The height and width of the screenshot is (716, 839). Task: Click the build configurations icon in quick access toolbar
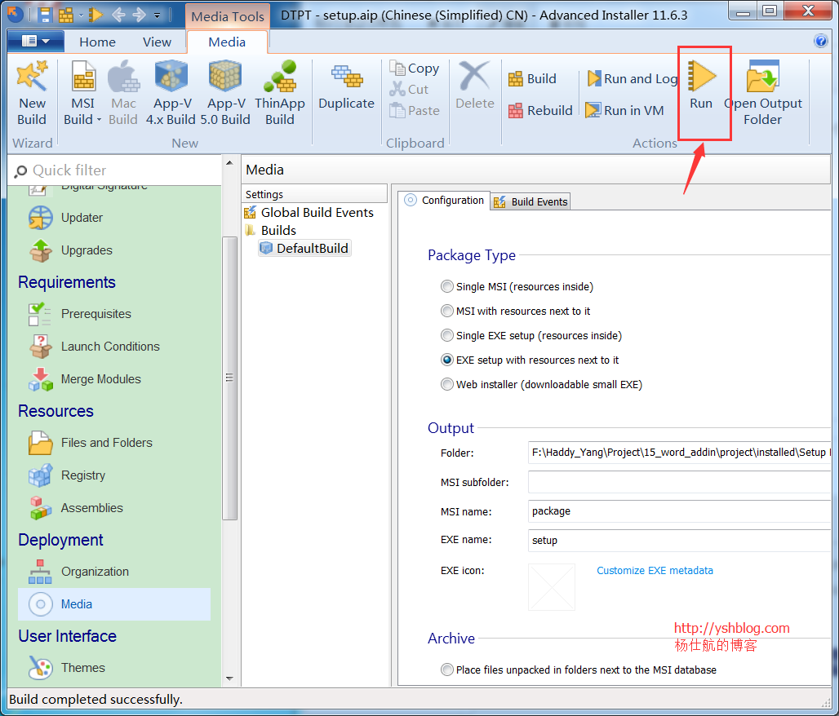[x=66, y=15]
